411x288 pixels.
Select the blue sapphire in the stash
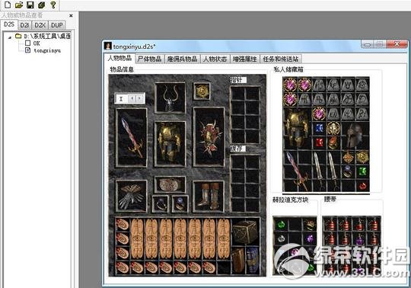point(319,128)
